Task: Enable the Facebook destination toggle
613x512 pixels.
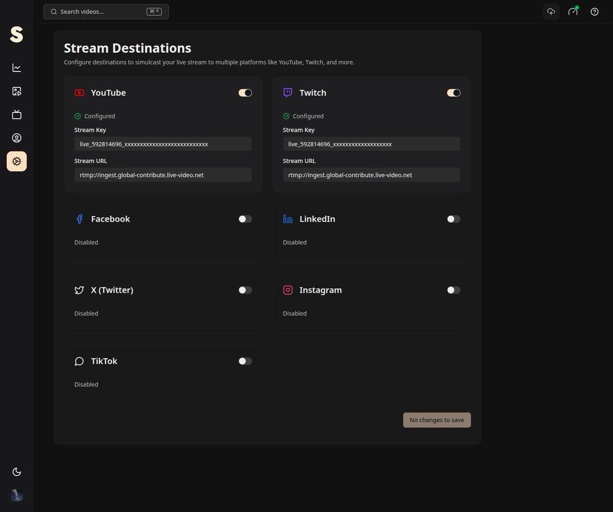Action: click(245, 219)
